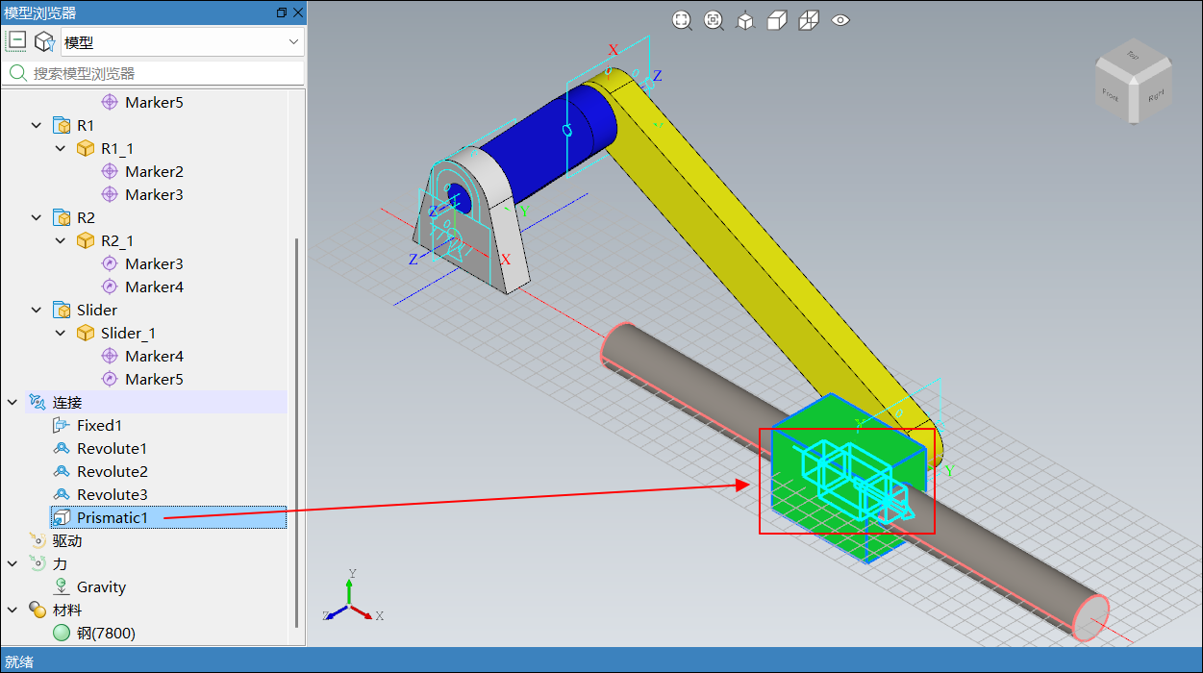
Task: Click the Top face of view cube
Action: [1132, 57]
